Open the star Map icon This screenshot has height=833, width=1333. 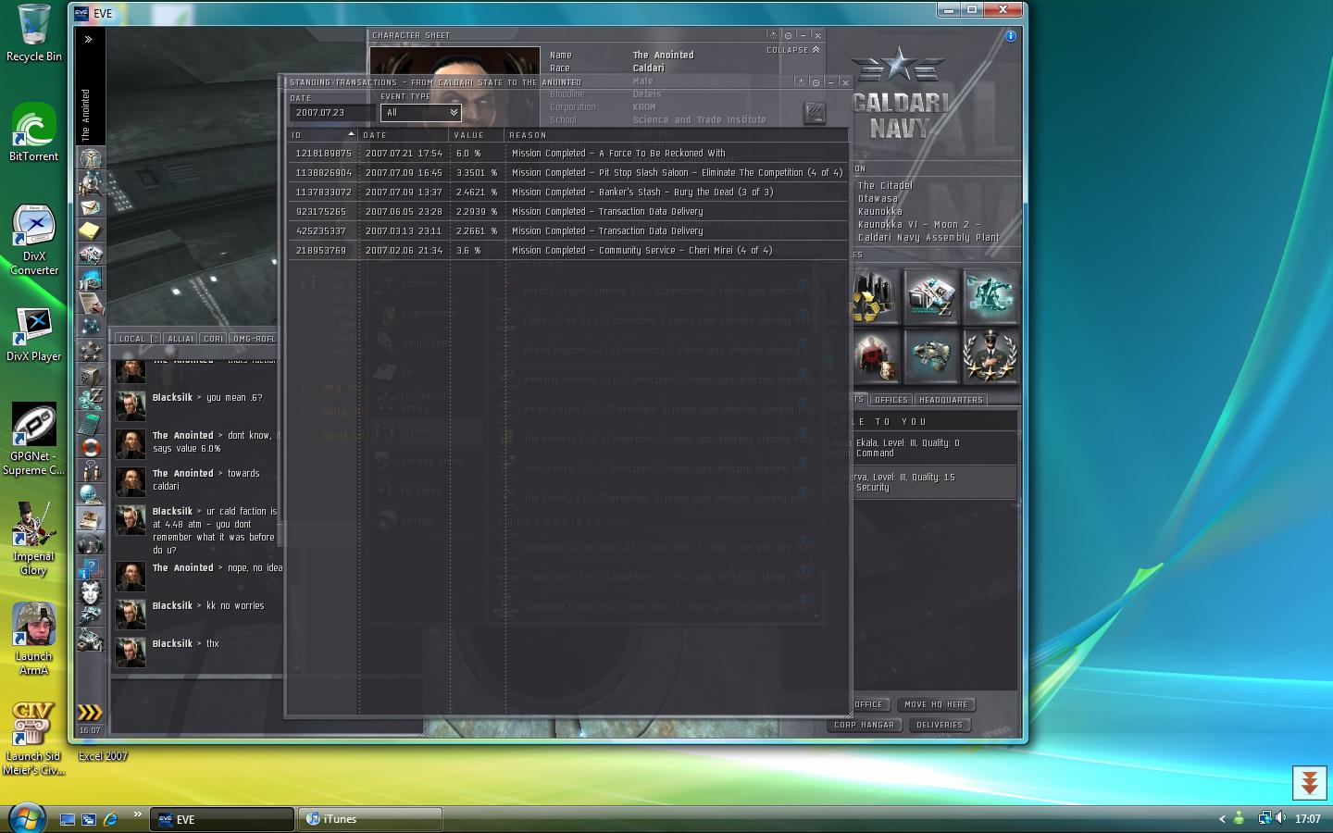91,327
